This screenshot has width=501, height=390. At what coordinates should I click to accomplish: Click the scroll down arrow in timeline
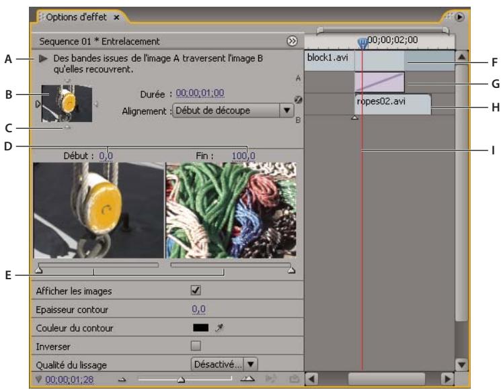pyautogui.click(x=461, y=364)
